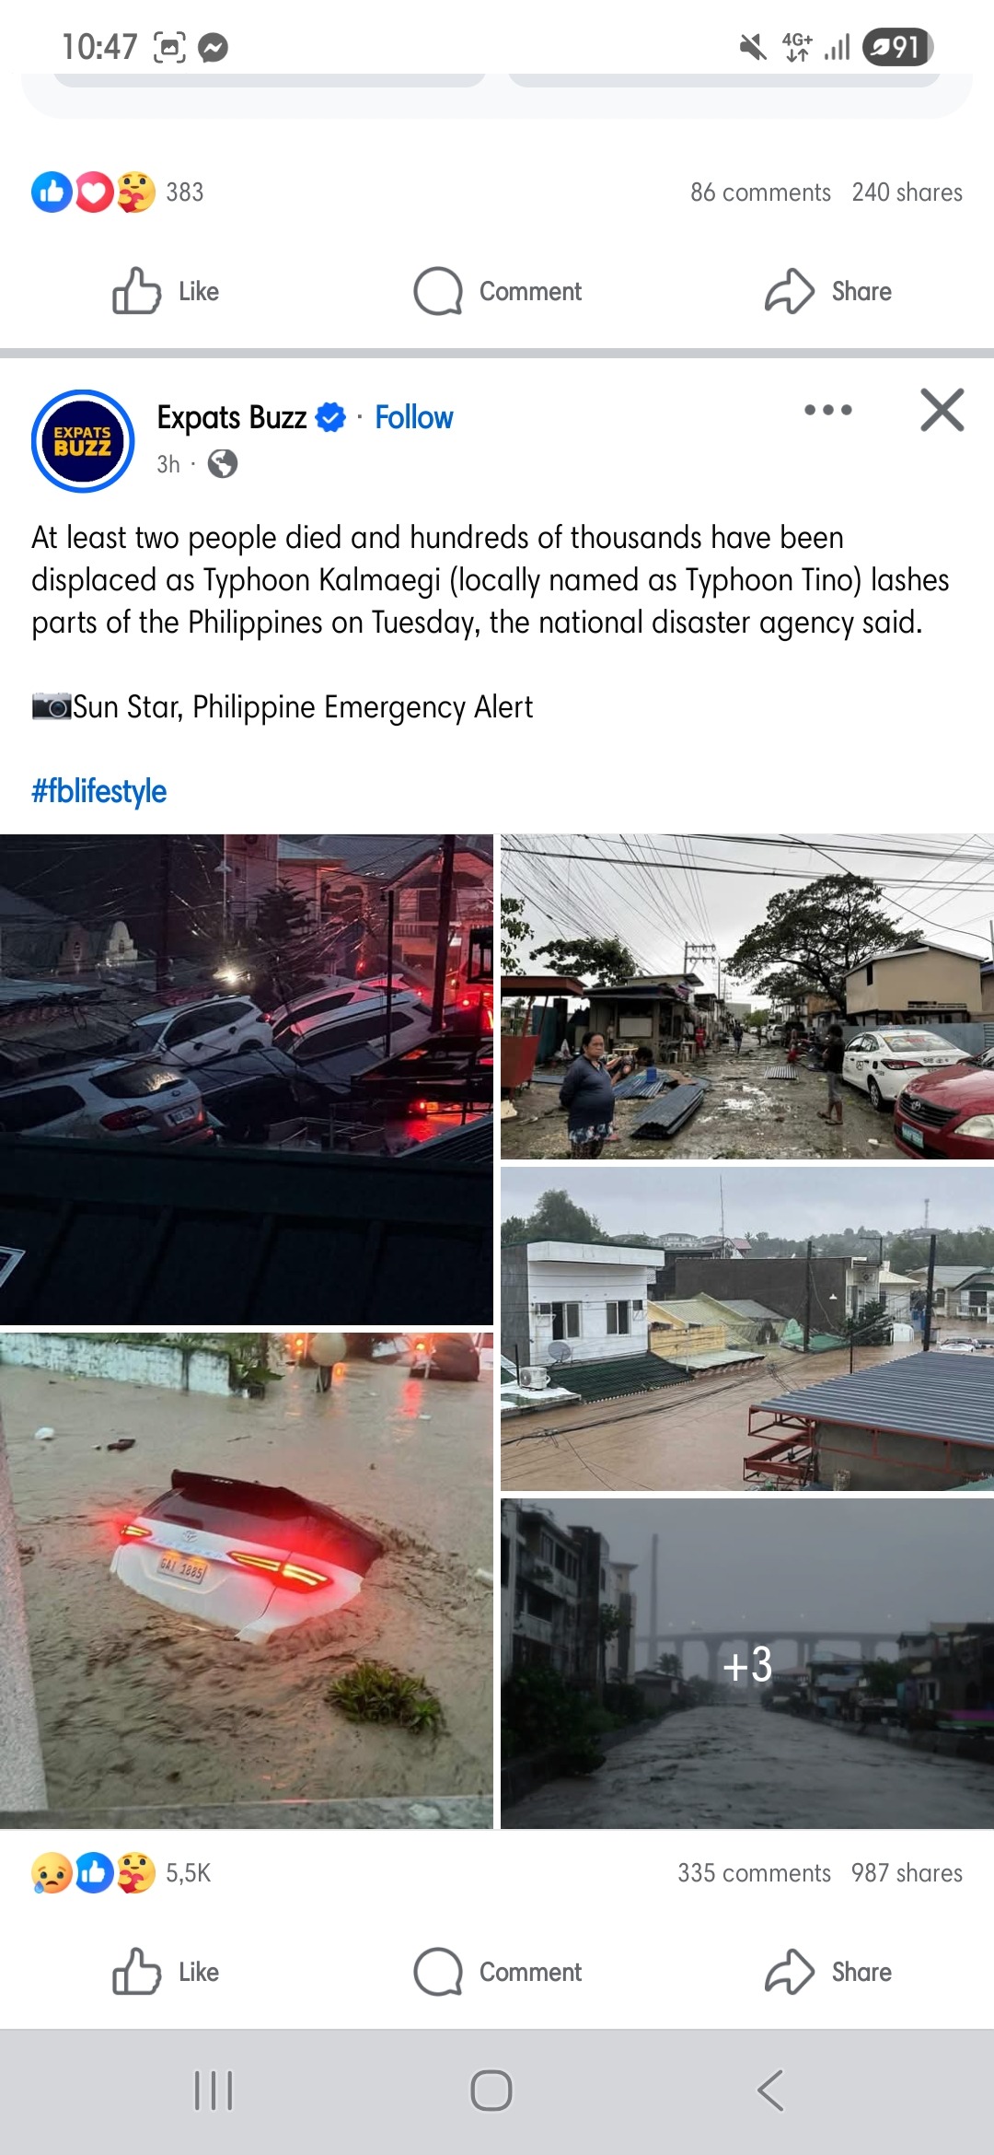
Task: Follow Expats Buzz page
Action: coord(414,417)
